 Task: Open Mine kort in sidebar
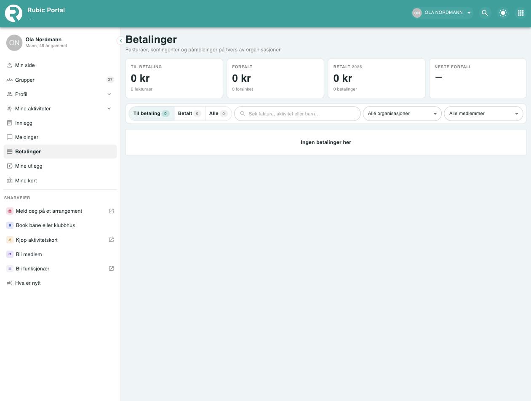pyautogui.click(x=60, y=180)
